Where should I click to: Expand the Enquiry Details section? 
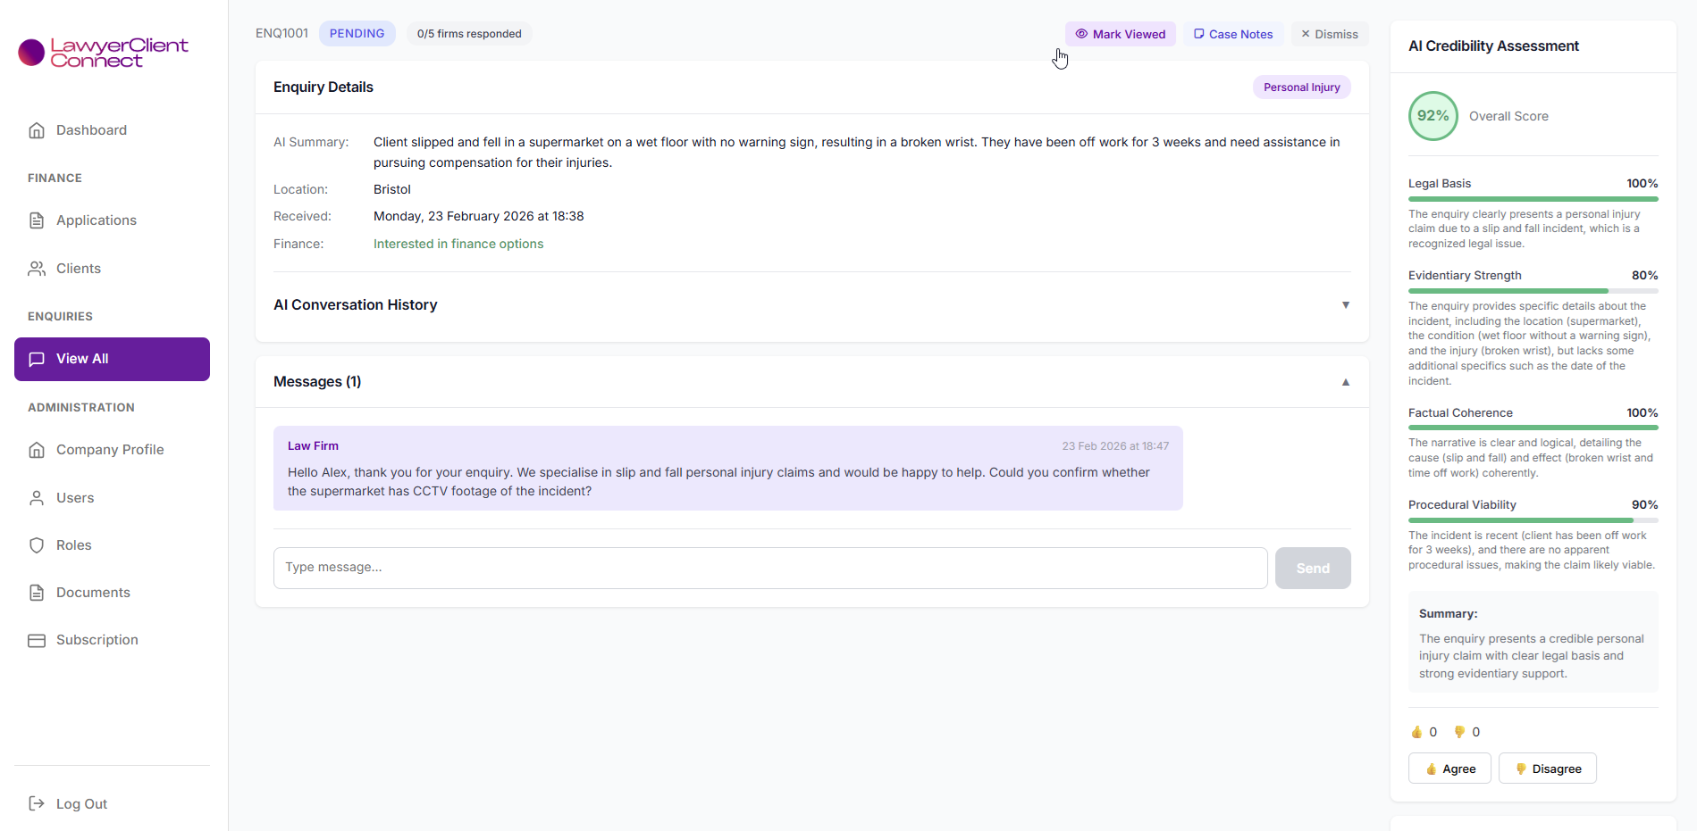point(323,87)
